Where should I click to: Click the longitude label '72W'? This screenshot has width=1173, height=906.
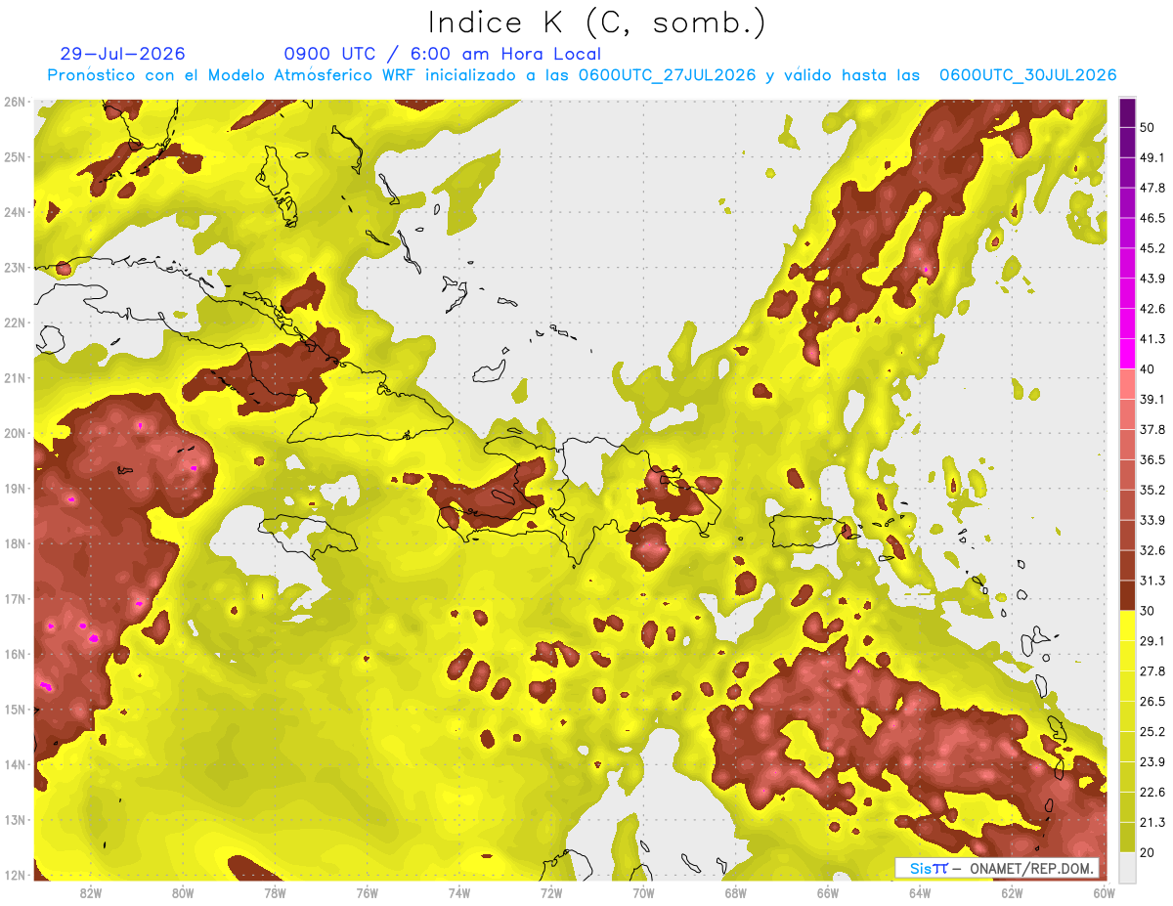pos(551,892)
